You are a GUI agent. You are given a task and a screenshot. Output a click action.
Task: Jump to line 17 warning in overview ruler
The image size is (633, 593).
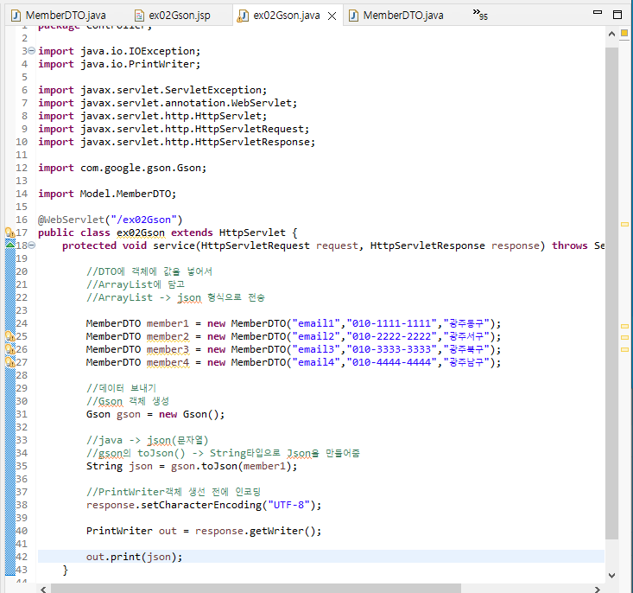tap(624, 224)
